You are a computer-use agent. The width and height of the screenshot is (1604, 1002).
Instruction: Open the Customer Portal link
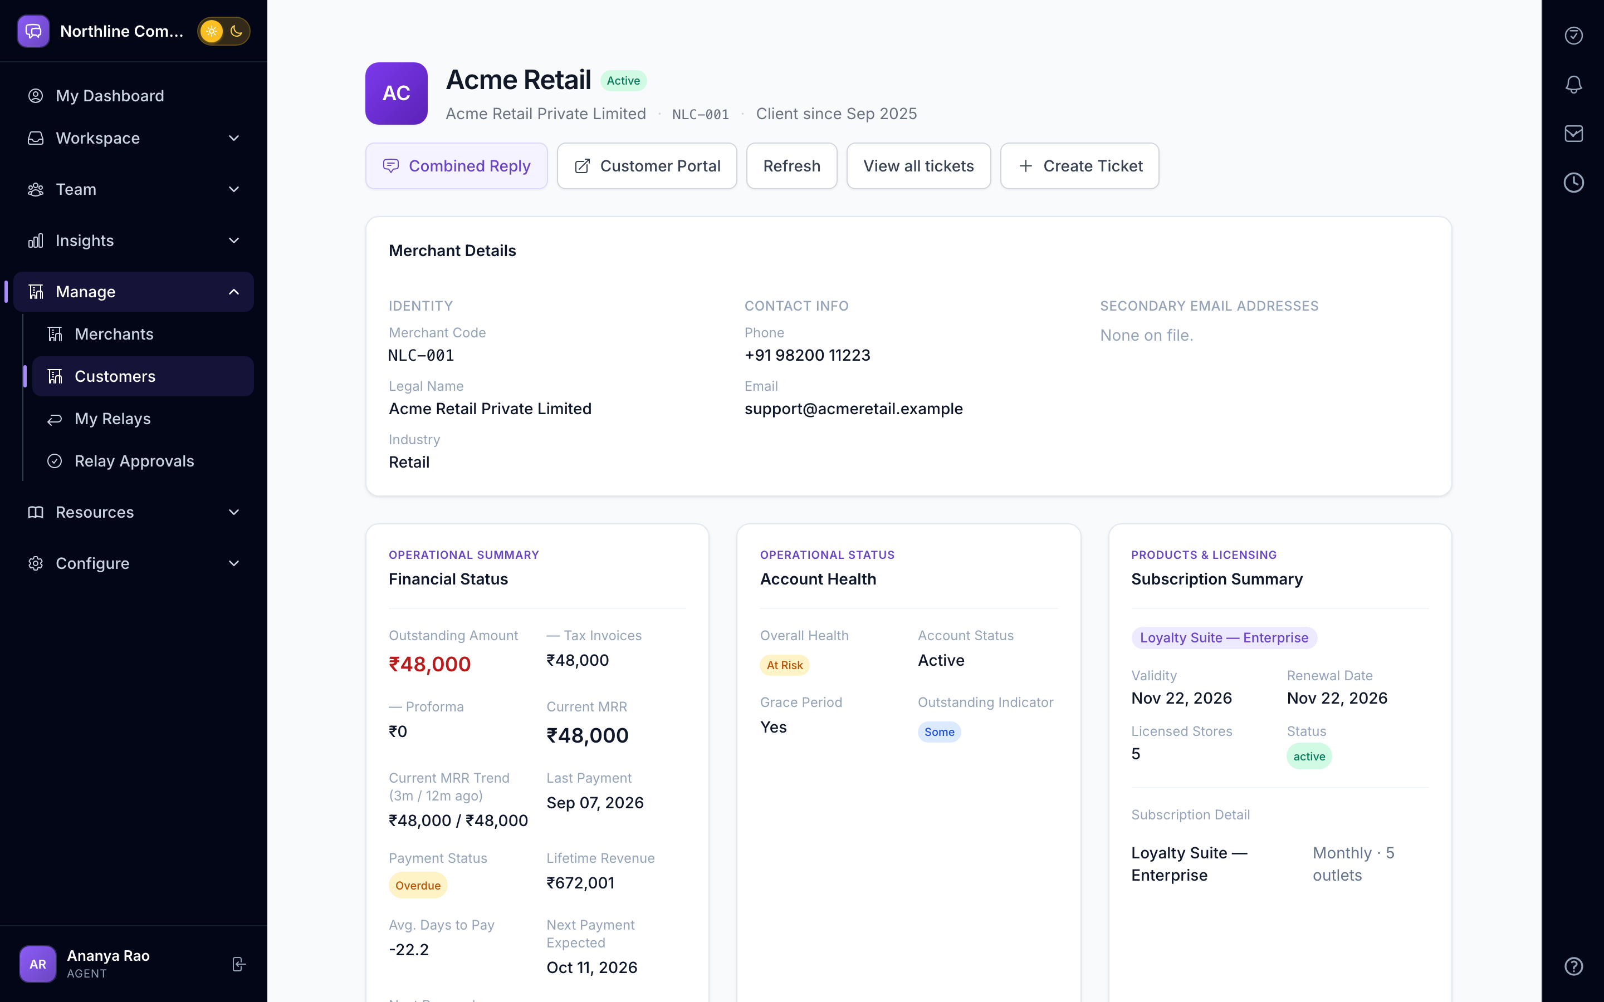click(x=647, y=166)
